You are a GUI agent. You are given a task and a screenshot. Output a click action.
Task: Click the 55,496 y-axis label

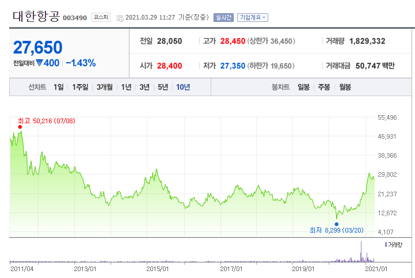(387, 117)
